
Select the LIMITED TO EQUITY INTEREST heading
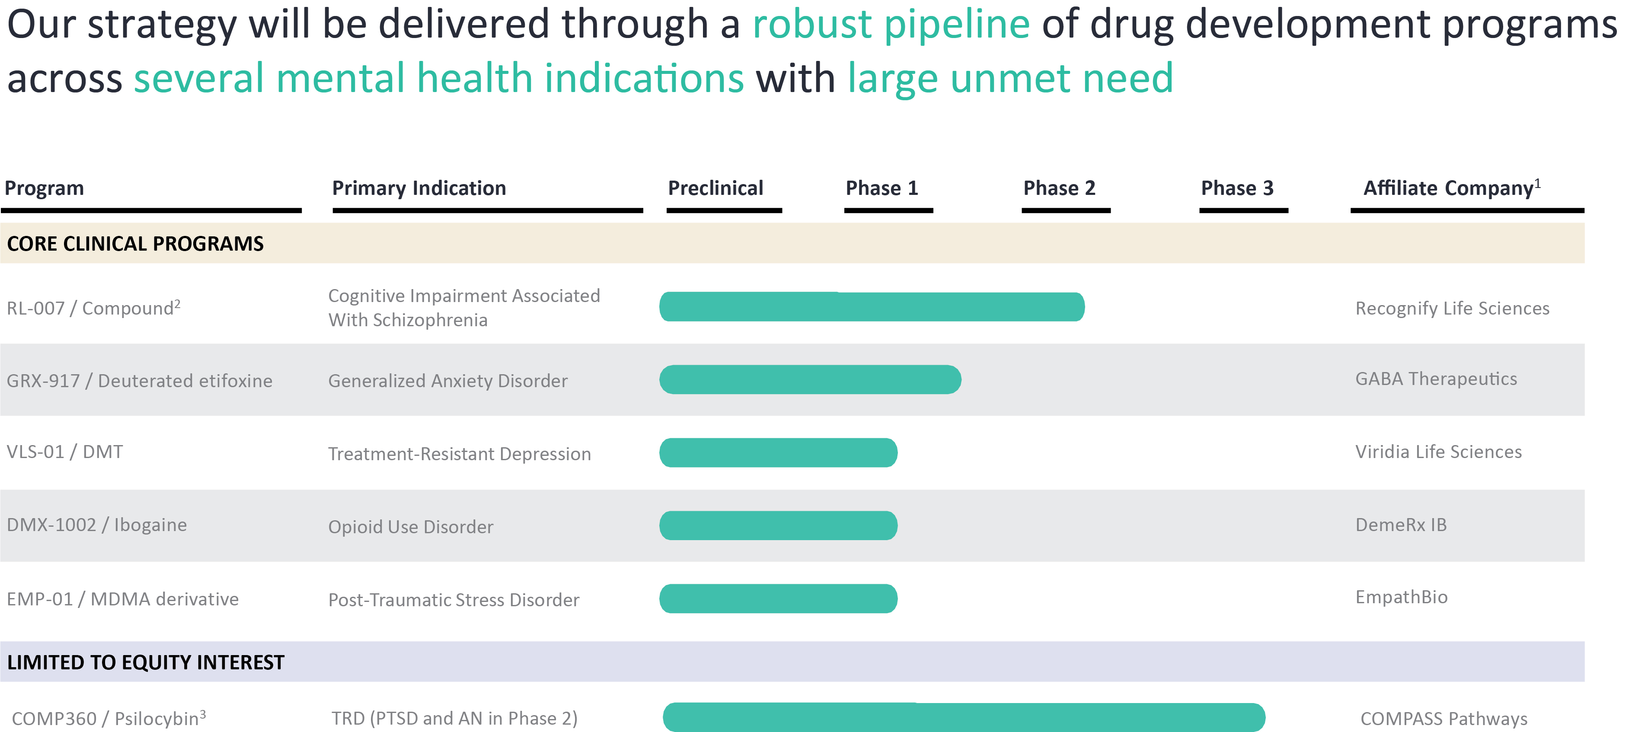(x=145, y=662)
